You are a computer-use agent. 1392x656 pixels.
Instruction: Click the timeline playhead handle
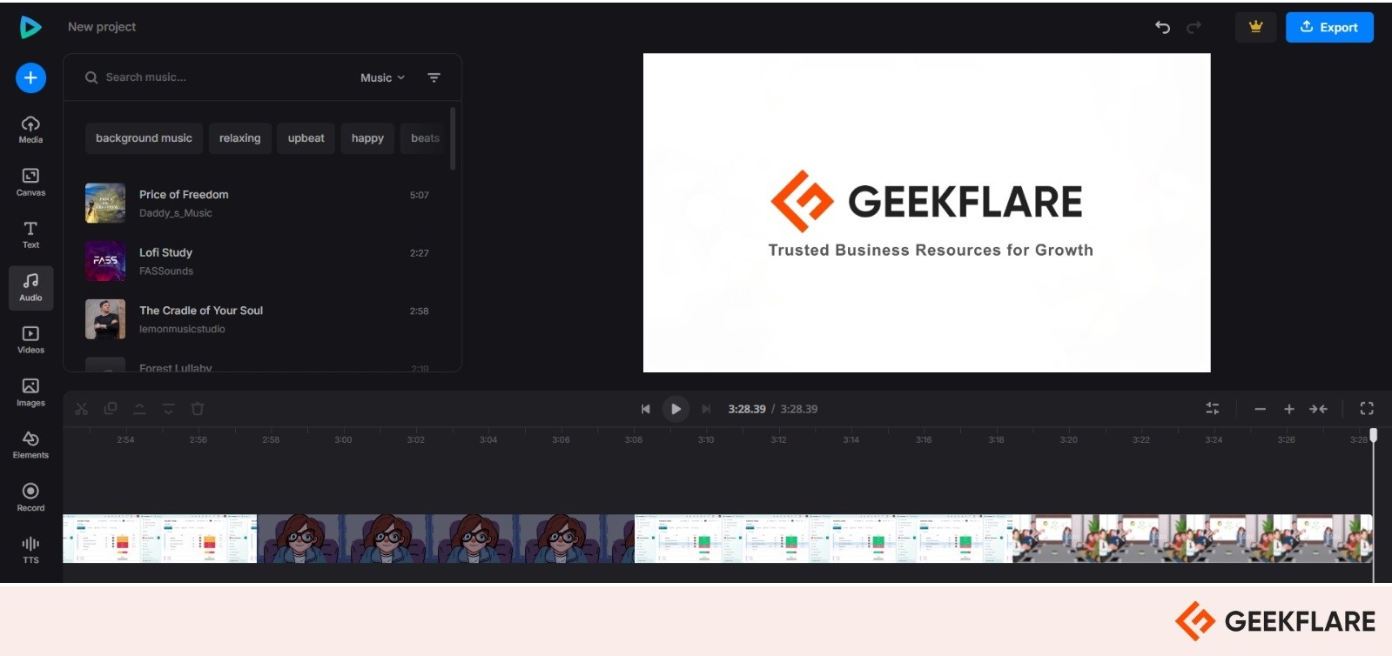1374,434
